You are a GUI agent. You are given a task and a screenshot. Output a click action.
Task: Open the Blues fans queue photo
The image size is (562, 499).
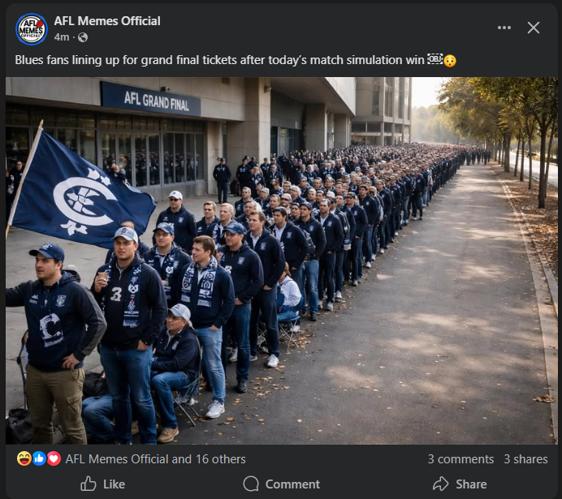click(x=281, y=260)
